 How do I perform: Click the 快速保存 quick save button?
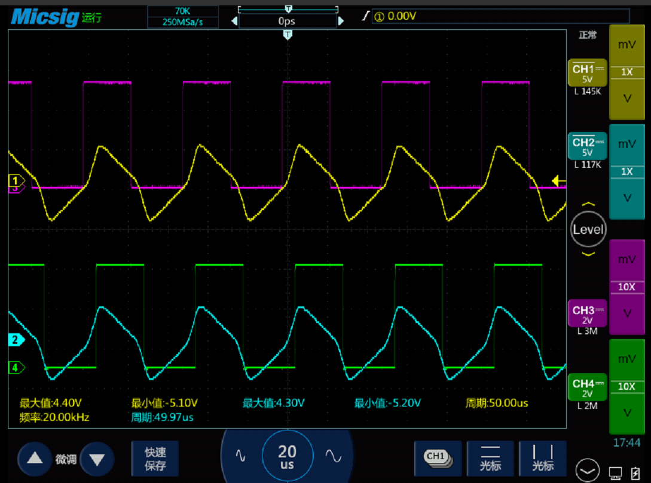[x=155, y=459]
